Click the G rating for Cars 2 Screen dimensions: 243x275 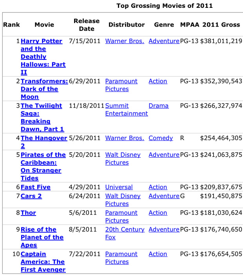[x=182, y=196]
